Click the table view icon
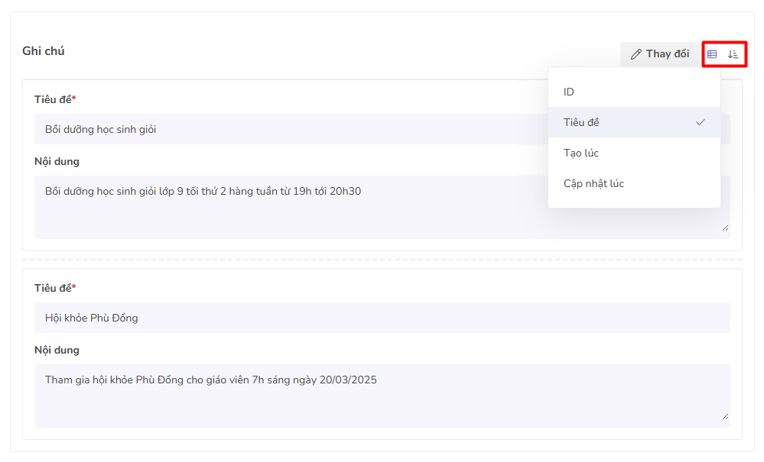 712,54
